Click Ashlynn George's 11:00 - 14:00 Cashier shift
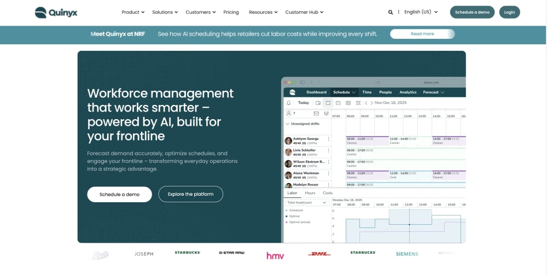The width and height of the screenshot is (547, 275). point(410,141)
